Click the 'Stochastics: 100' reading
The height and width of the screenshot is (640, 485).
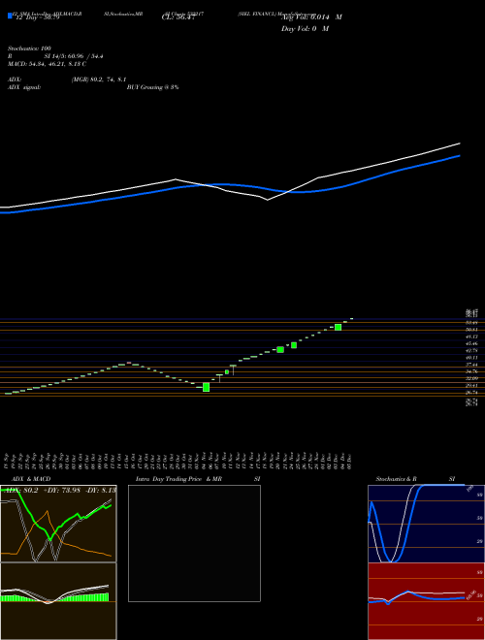(x=29, y=48)
